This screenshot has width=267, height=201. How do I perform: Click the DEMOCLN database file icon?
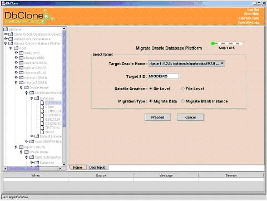(42, 111)
